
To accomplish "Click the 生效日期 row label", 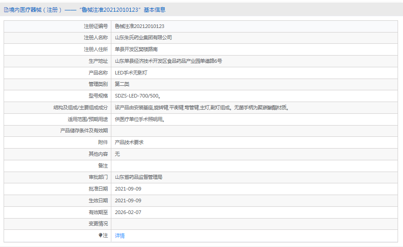I will click(x=98, y=200).
